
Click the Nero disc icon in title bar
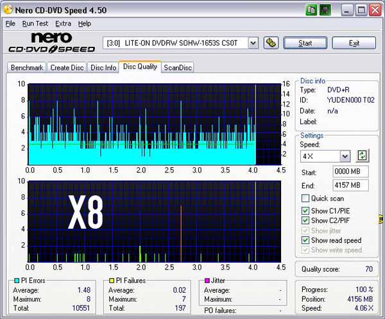tap(8, 10)
